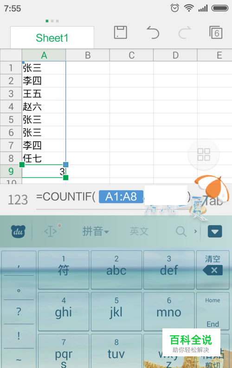Tap the ghi key

tap(64, 312)
